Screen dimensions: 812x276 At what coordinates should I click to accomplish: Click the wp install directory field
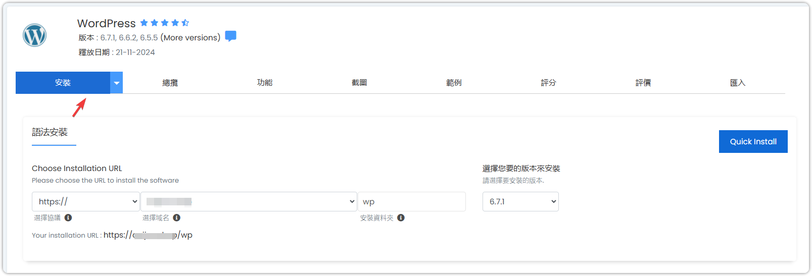tap(412, 201)
